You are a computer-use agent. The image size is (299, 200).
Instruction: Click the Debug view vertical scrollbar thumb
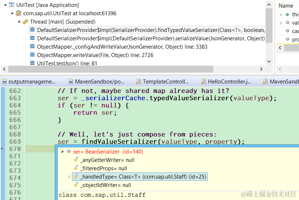point(269,25)
